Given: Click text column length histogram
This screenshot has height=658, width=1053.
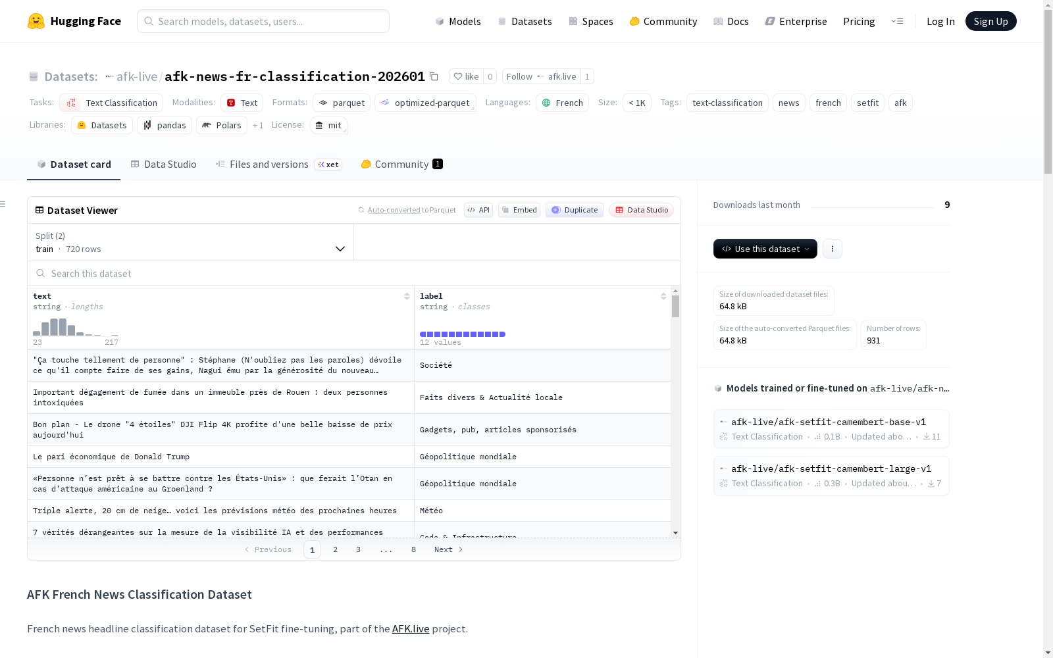Looking at the screenshot, I should pos(76,327).
